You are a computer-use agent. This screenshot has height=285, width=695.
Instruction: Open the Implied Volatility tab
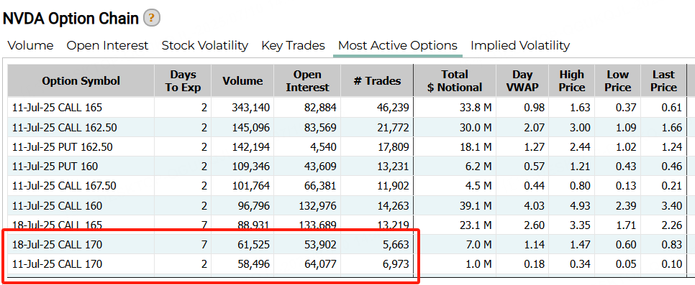[520, 45]
